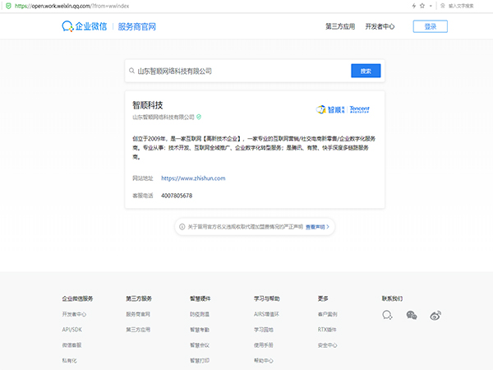Image resolution: width=493 pixels, height=370 pixels.
Task: Click the 智顺 Tencent partner logo
Action: click(x=343, y=110)
